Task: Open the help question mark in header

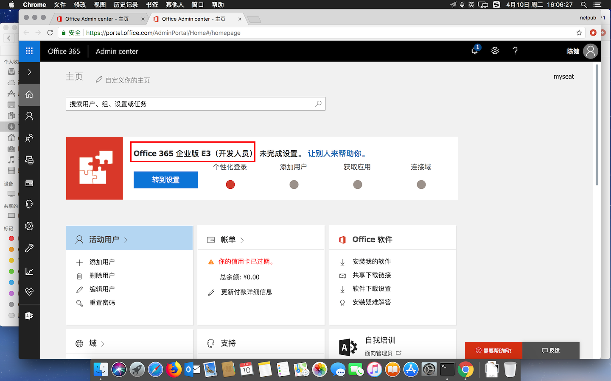Action: [x=515, y=51]
